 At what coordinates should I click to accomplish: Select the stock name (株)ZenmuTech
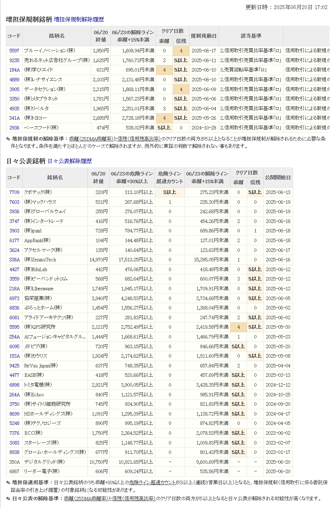[40, 260]
